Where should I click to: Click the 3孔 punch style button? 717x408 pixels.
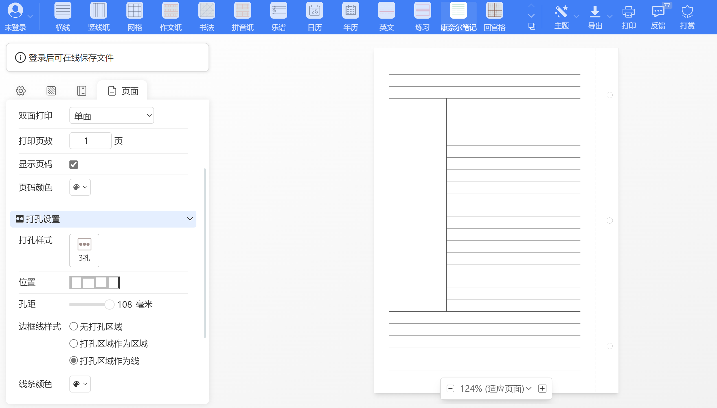pos(84,250)
